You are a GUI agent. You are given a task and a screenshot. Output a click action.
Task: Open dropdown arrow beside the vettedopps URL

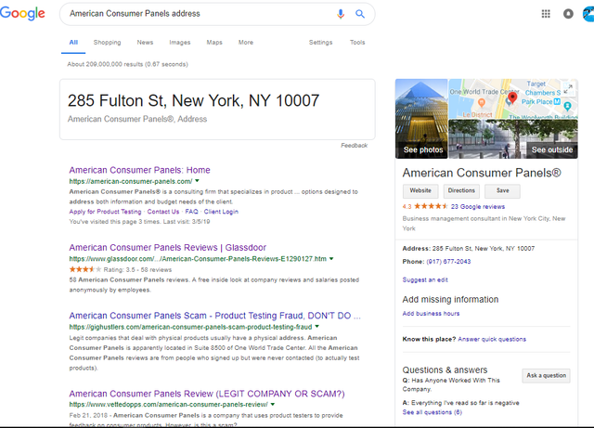coord(273,404)
